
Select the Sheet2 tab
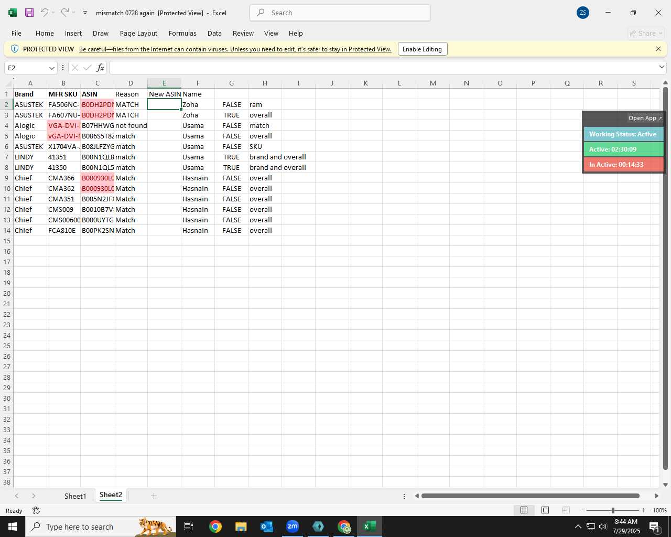[x=111, y=495]
